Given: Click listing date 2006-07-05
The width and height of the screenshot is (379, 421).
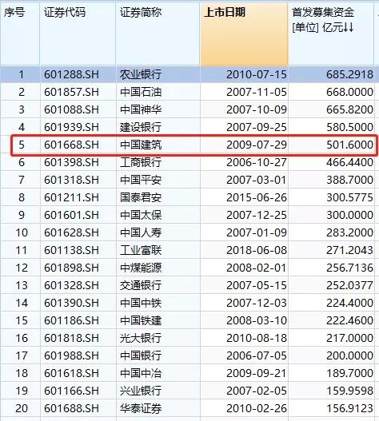Looking at the screenshot, I should tap(257, 355).
